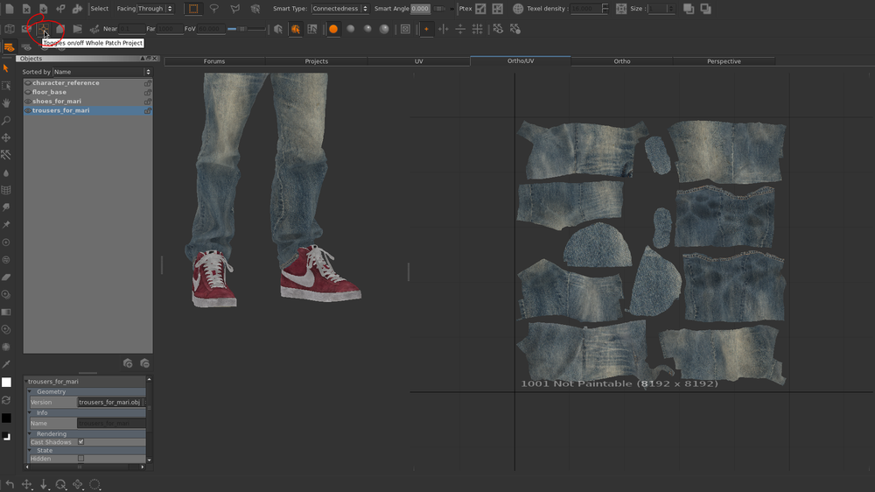875x492 pixels.
Task: Click the Texel density globe icon
Action: pyautogui.click(x=517, y=9)
